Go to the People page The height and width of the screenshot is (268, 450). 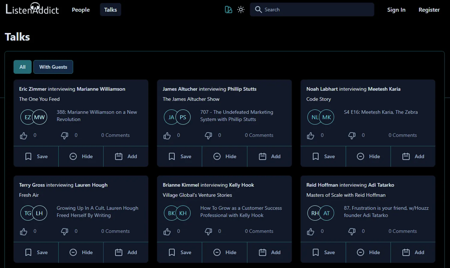(81, 10)
